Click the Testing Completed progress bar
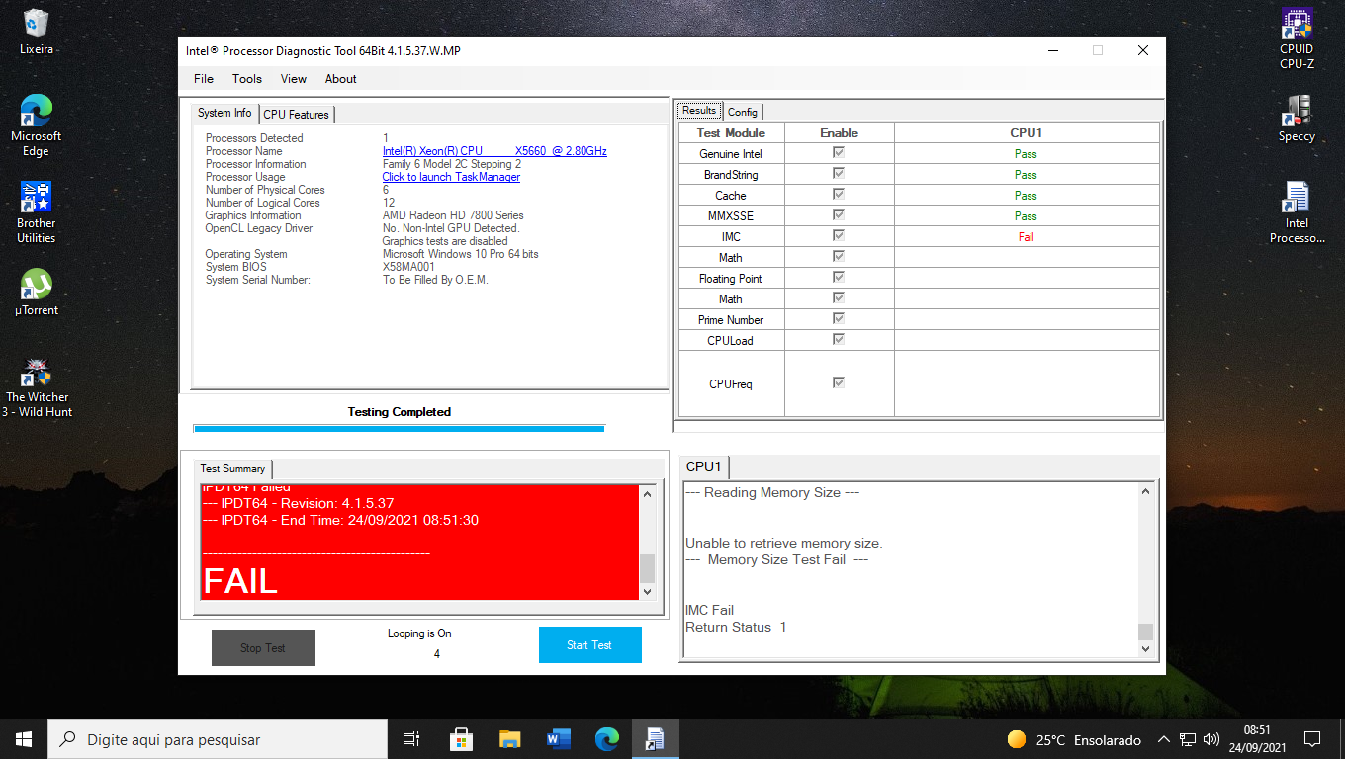Image resolution: width=1345 pixels, height=759 pixels. click(399, 429)
